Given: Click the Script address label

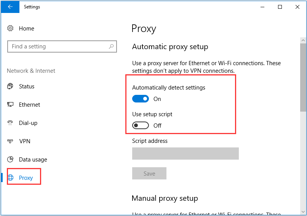Looking at the screenshot, I should tap(150, 141).
